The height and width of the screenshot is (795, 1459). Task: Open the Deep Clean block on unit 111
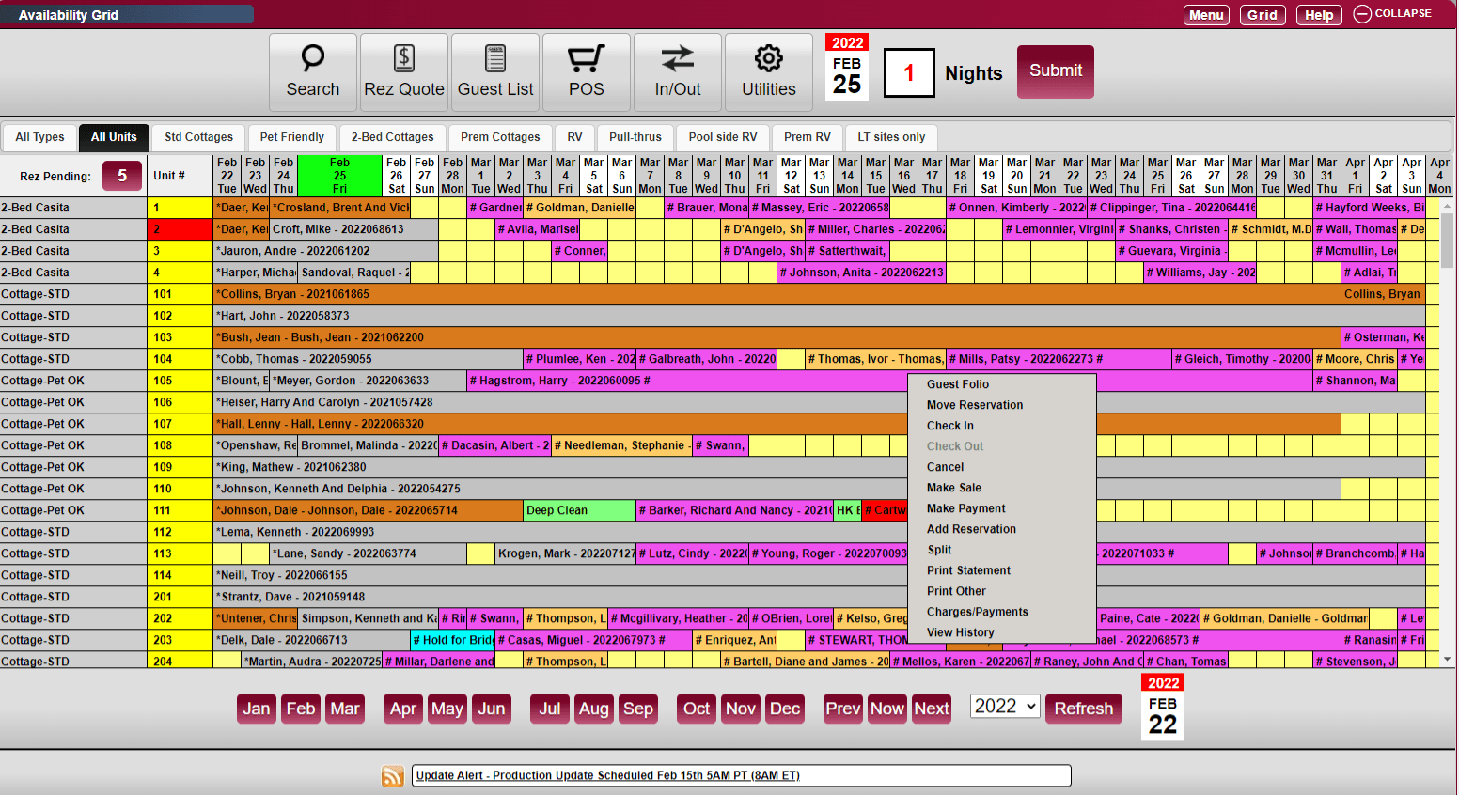[579, 510]
